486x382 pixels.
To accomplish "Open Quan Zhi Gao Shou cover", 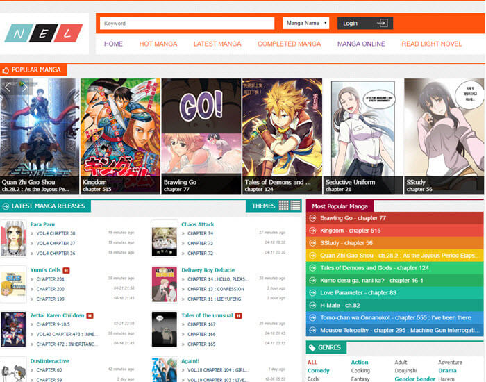I will point(40,136).
